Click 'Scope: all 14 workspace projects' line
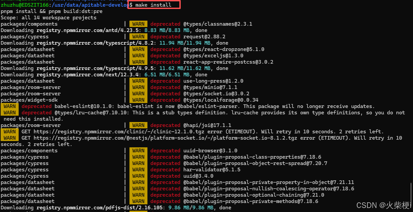413x212 pixels. pos(49,18)
